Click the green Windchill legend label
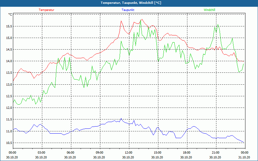258x161 pixels. click(x=209, y=10)
